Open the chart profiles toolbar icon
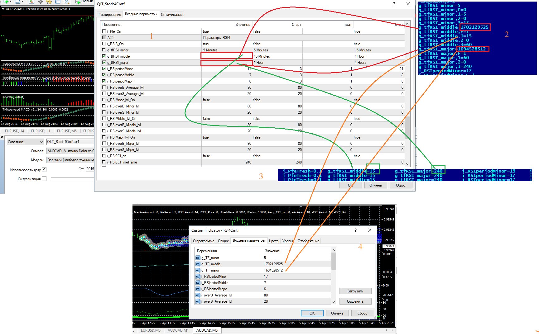Viewport: 539px width, 336px height. point(17,2)
